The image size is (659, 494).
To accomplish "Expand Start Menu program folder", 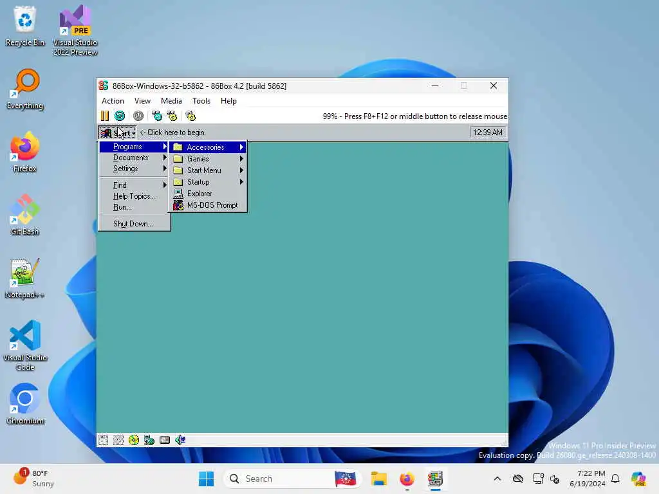I will 208,170.
